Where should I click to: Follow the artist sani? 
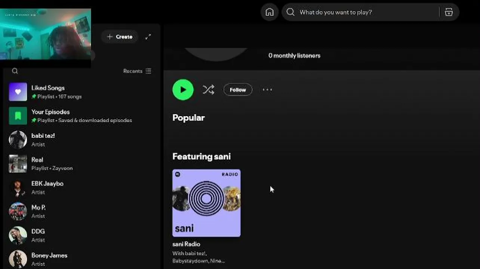[x=238, y=90]
